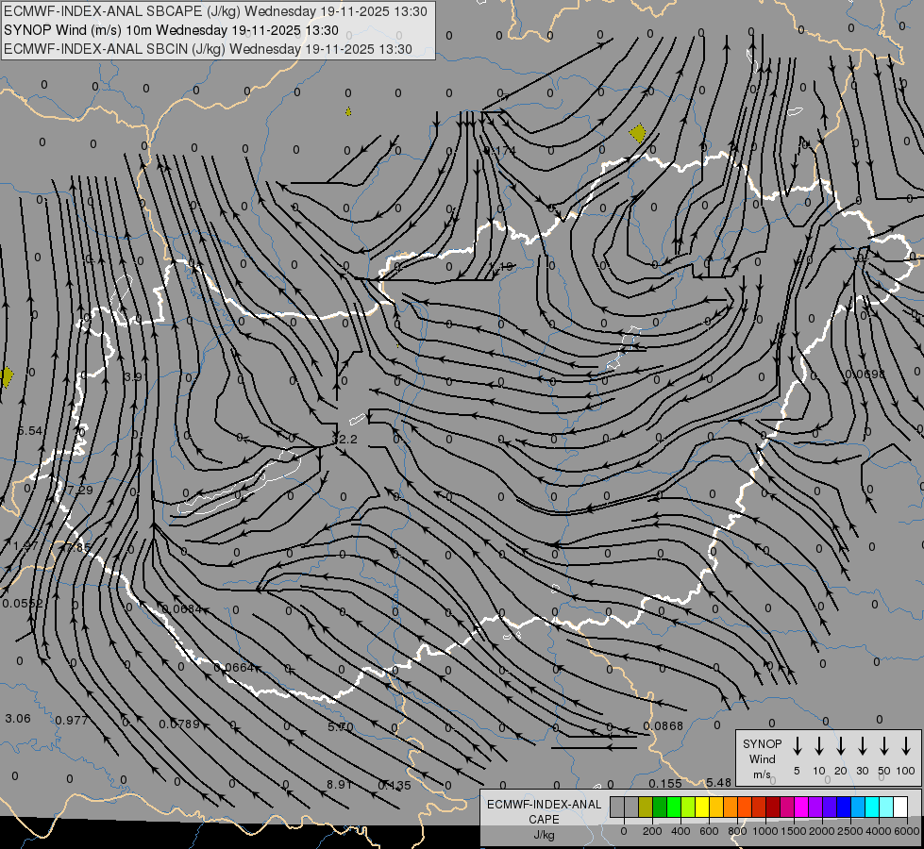Click the large olive CAPE diamond marker
Image resolution: width=924 pixels, height=849 pixels.
638,133
